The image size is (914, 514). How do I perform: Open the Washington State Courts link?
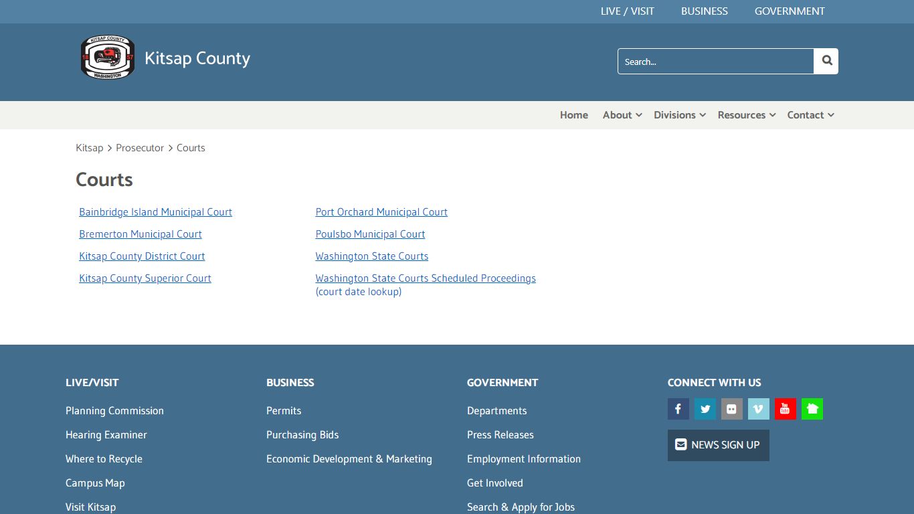coord(372,256)
